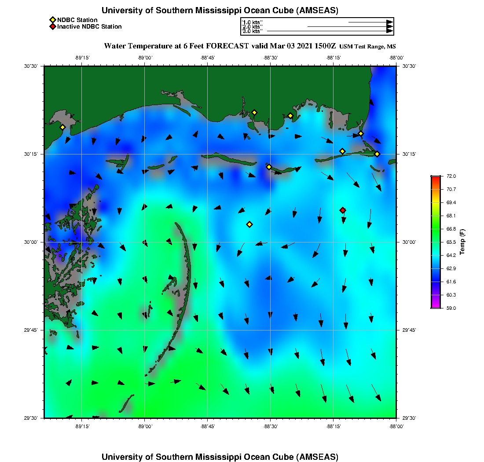Click the southernmost yellow station in open water

(249, 224)
